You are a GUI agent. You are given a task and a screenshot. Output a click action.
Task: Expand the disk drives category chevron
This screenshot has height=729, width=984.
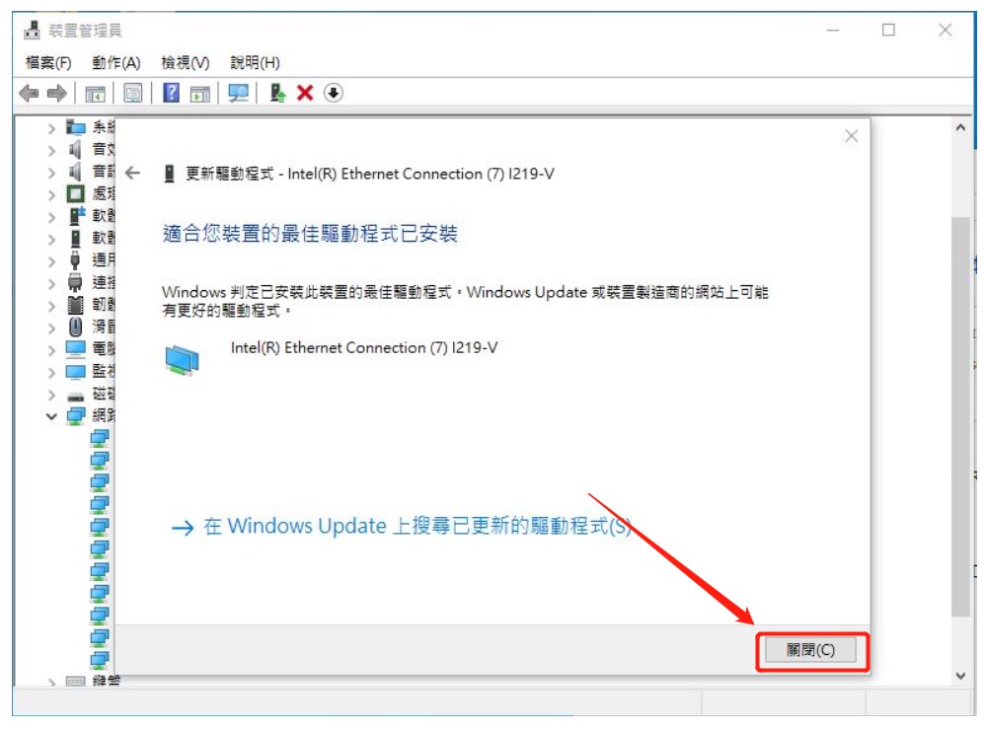(x=51, y=395)
